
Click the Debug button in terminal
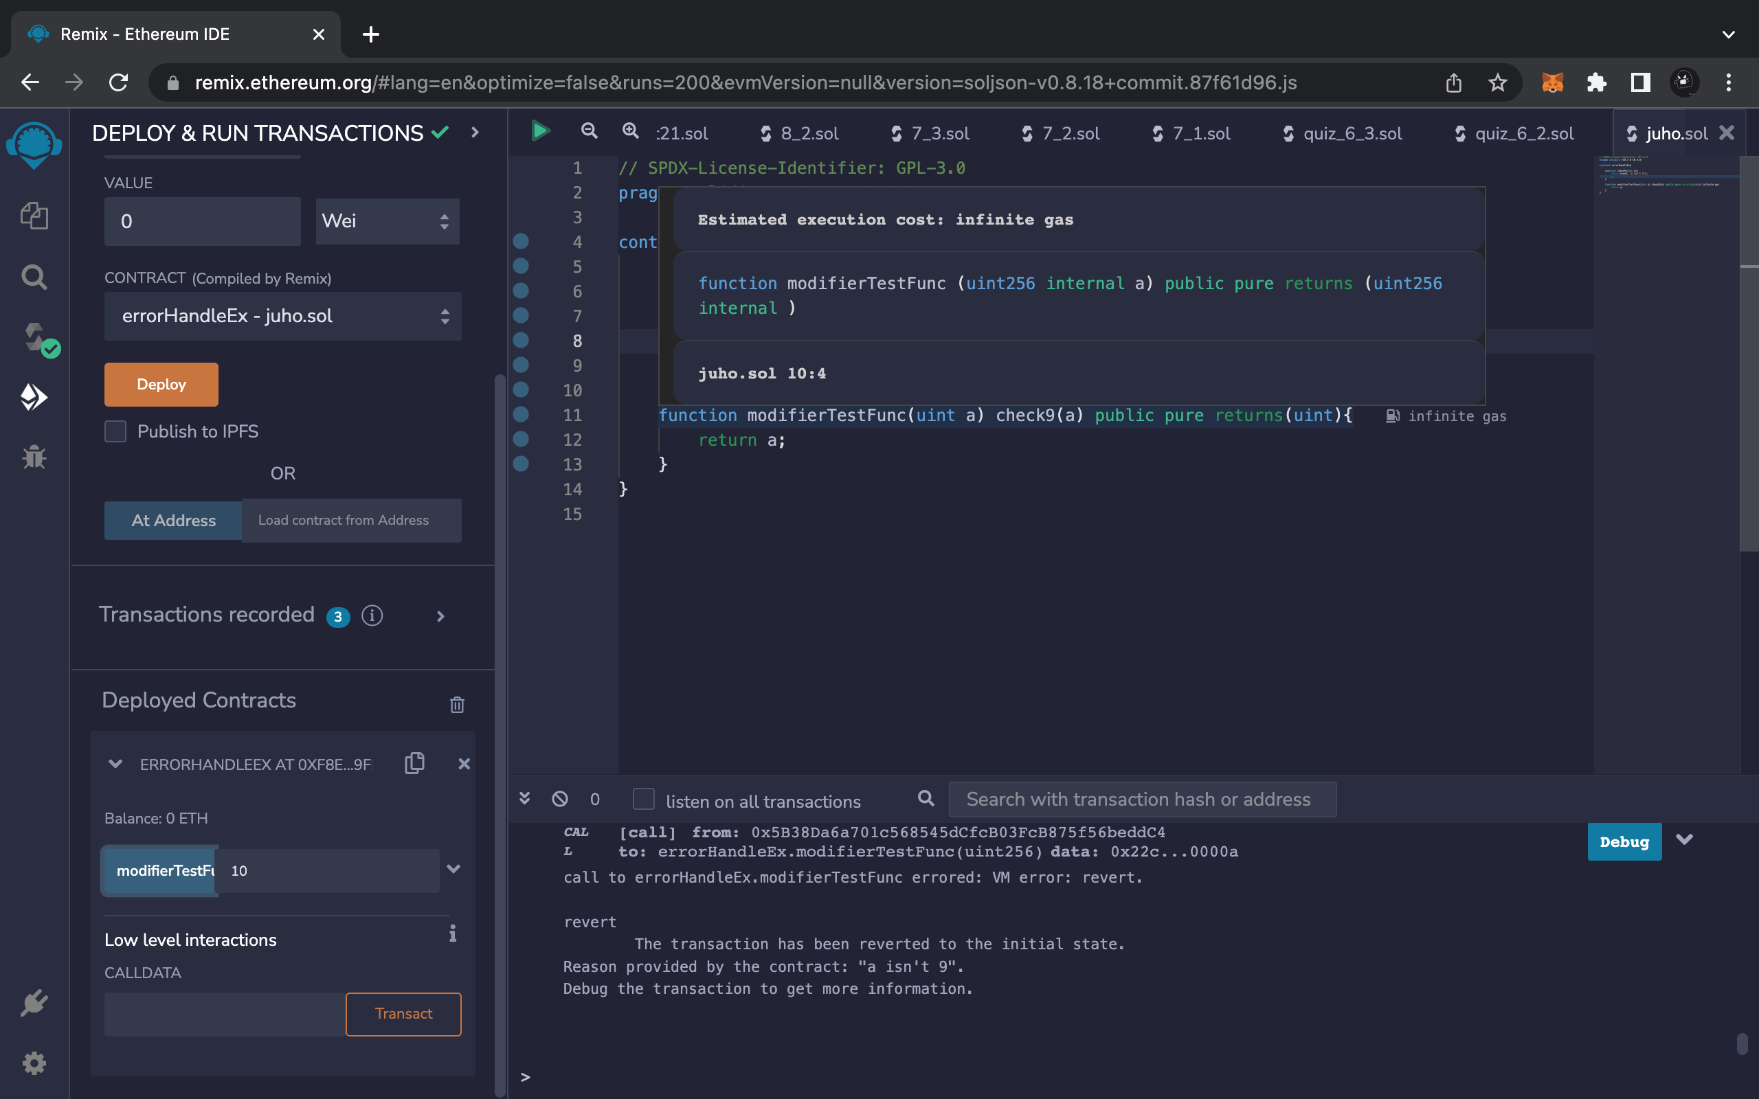click(x=1623, y=841)
